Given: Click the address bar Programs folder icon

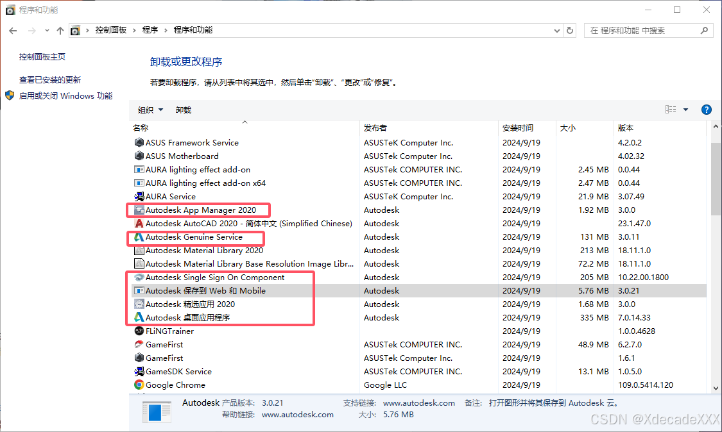Looking at the screenshot, I should click(x=75, y=30).
